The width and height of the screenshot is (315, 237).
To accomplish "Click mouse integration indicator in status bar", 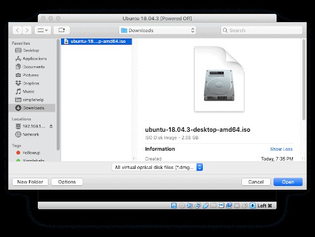I will pos(244,205).
